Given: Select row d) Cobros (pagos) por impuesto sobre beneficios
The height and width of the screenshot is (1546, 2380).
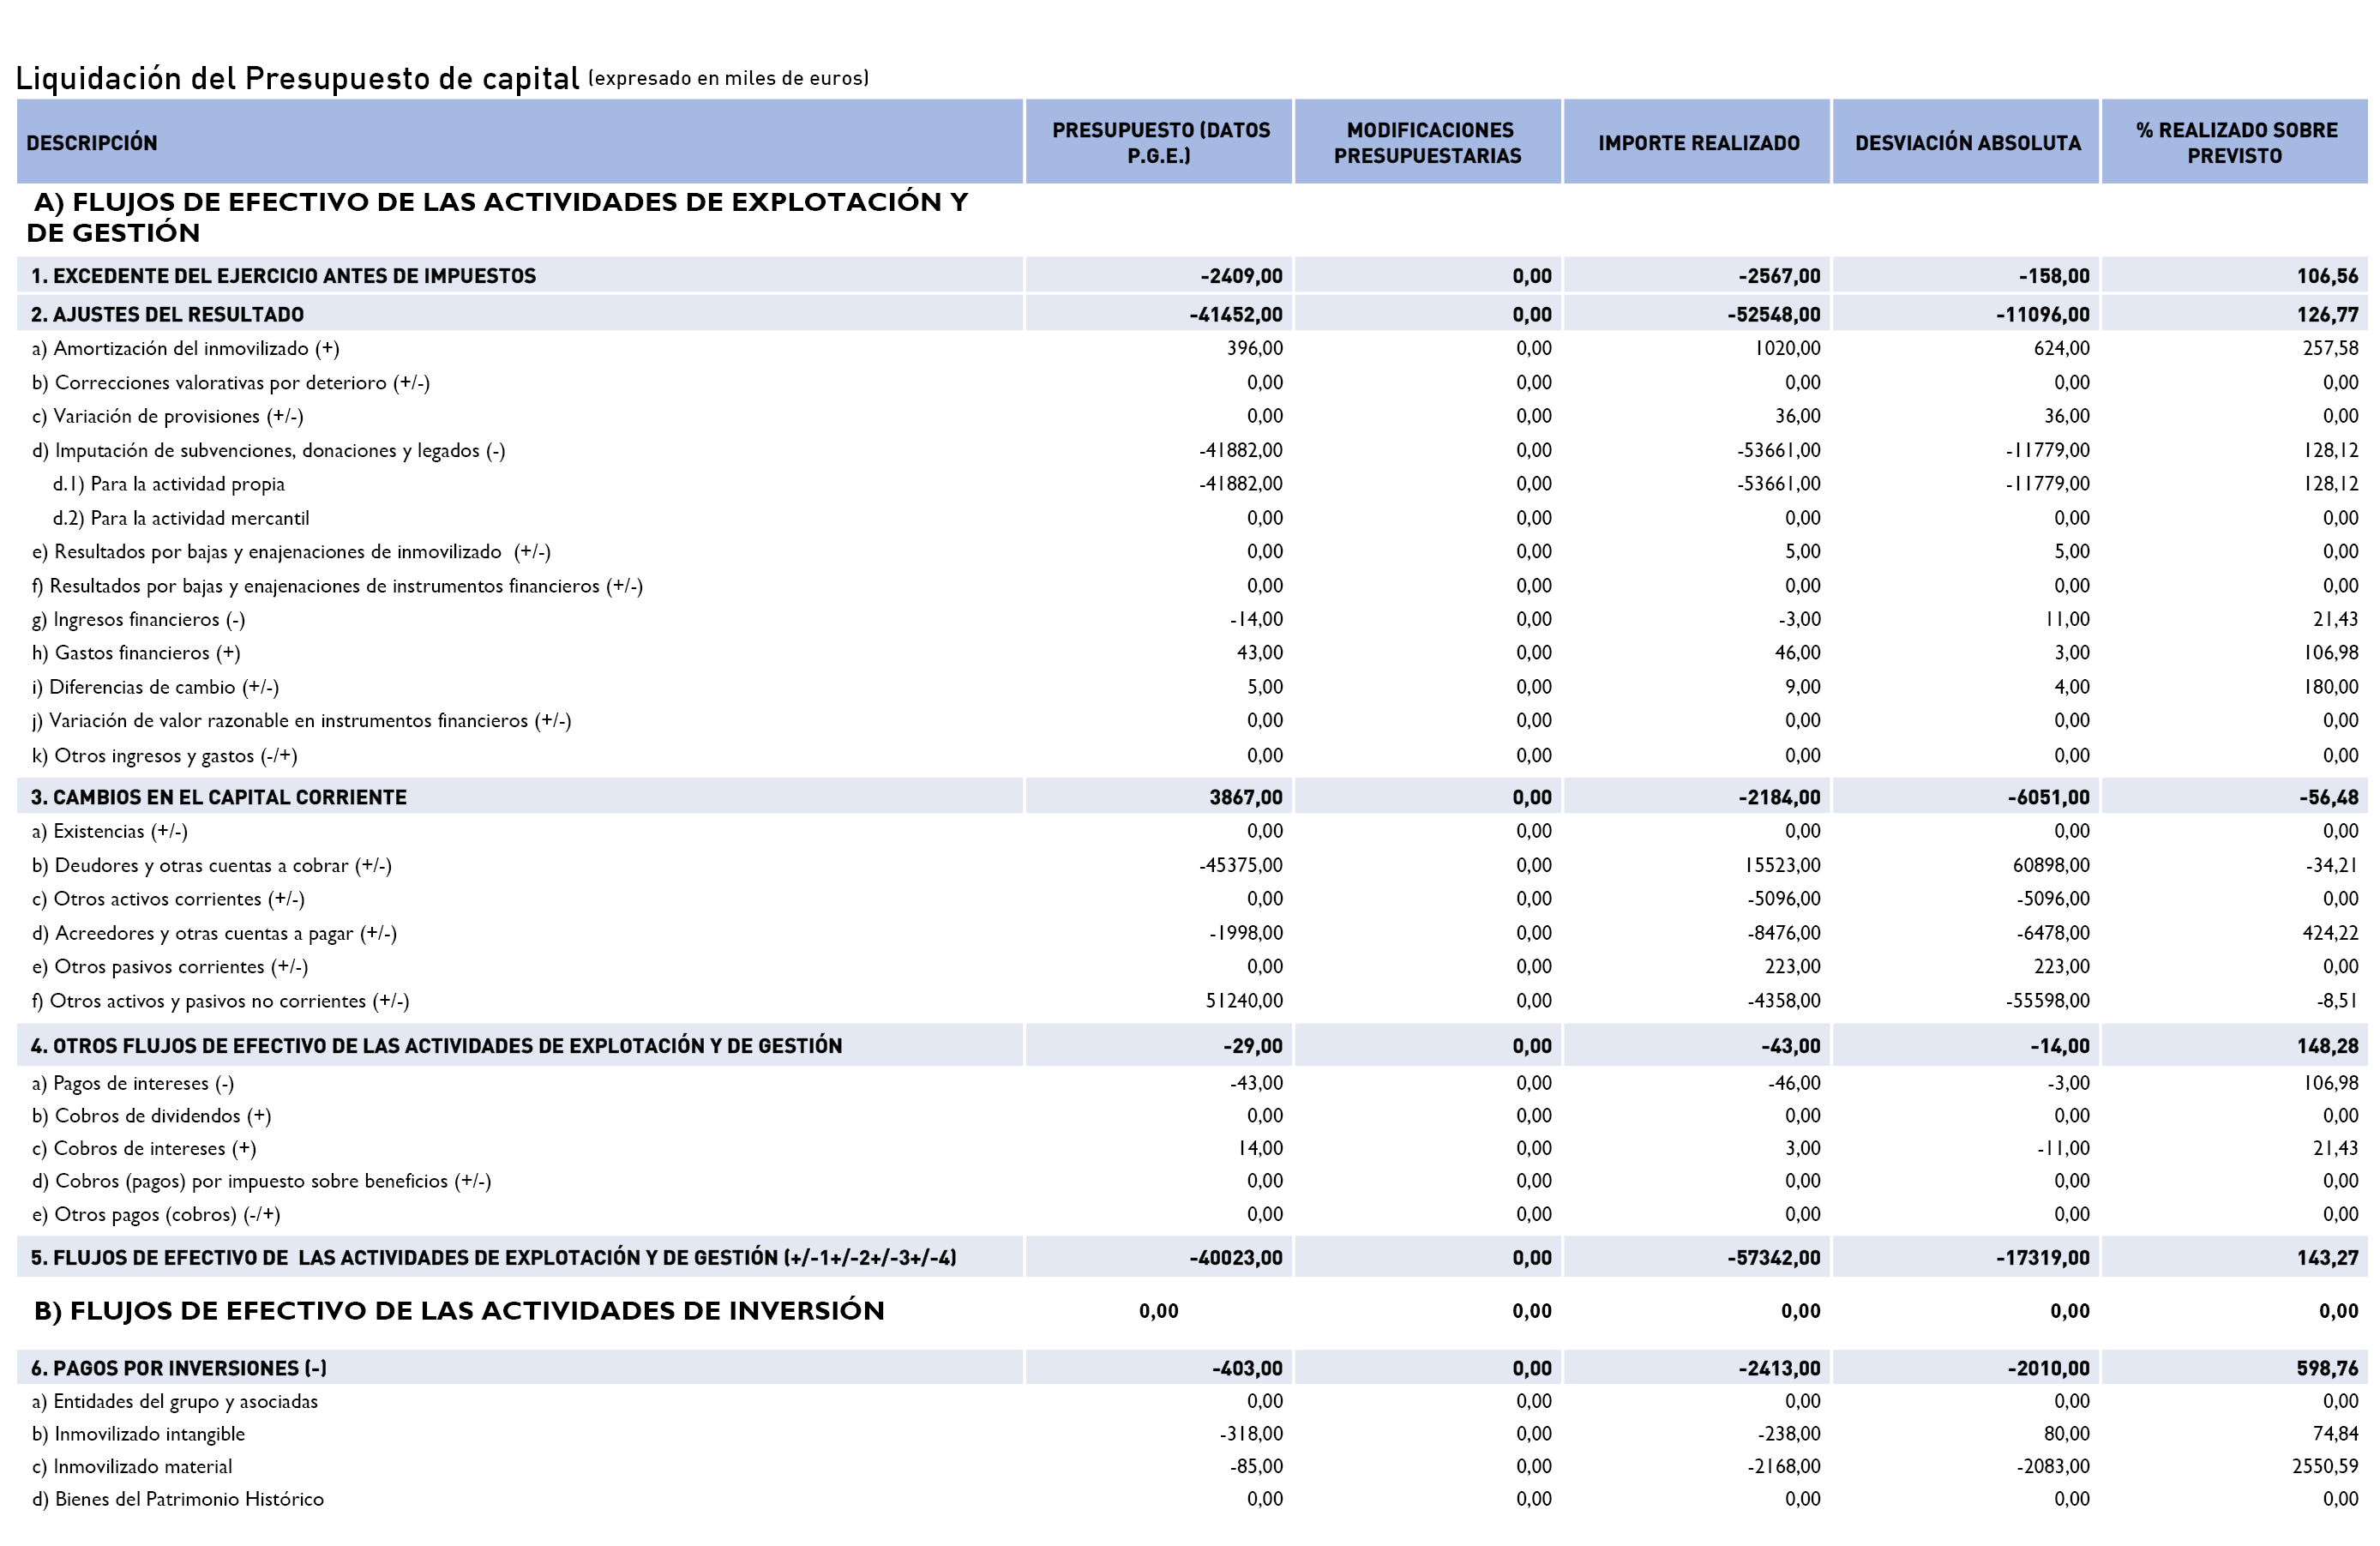Looking at the screenshot, I should [1192, 1182].
